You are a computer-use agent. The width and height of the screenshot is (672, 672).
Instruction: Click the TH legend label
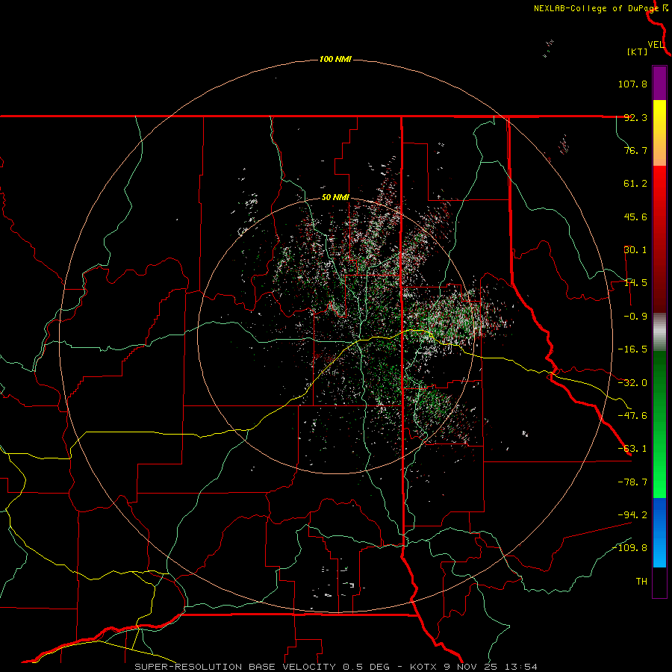641,582
